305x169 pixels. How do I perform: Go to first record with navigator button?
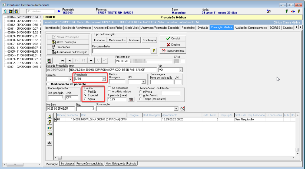62,60
